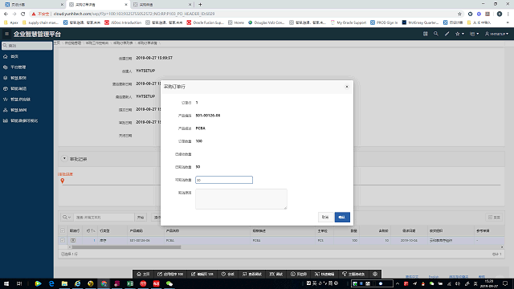The width and height of the screenshot is (514, 289).
Task: Click the empty reason text area in dialog
Action: [x=241, y=199]
